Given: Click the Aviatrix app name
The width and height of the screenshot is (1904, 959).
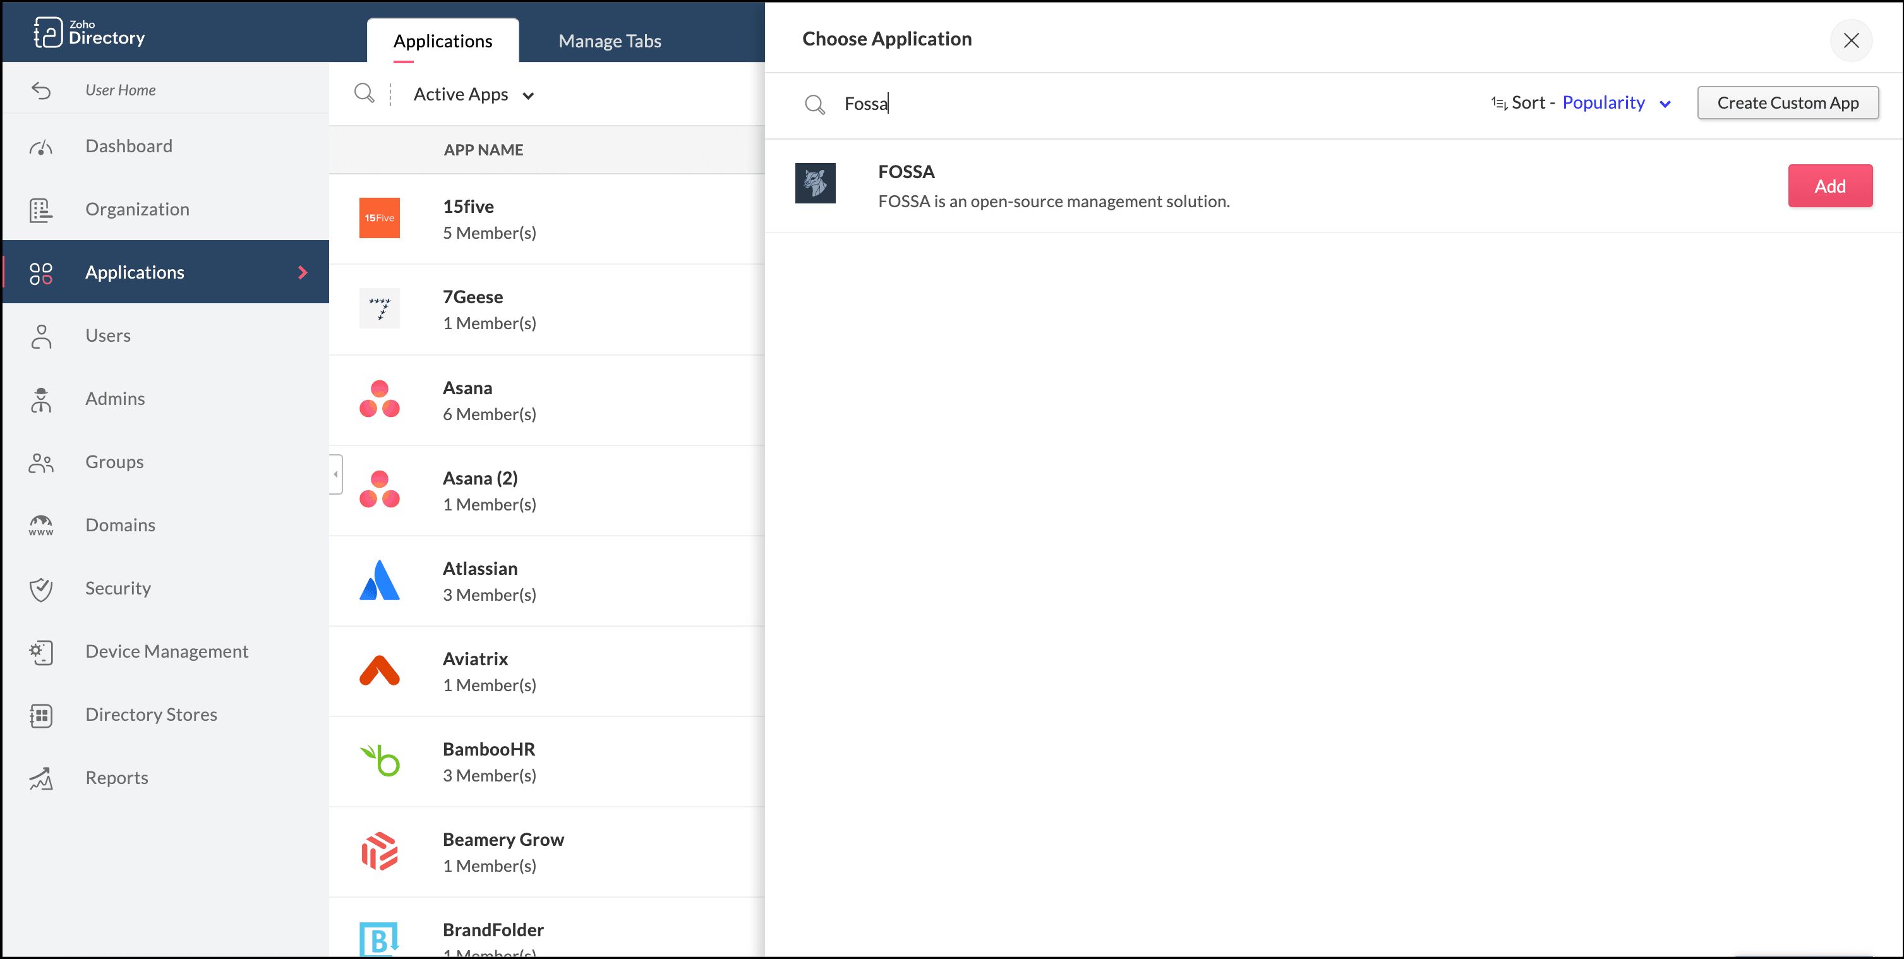Looking at the screenshot, I should coord(475,659).
